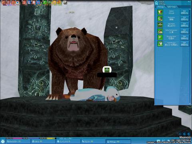Click the Use button for Sketch
The width and height of the screenshot is (192, 144).
[x=184, y=12]
